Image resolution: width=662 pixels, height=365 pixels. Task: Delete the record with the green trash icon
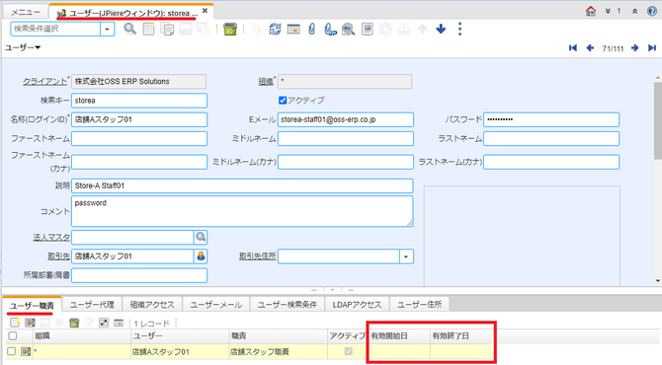point(230,29)
